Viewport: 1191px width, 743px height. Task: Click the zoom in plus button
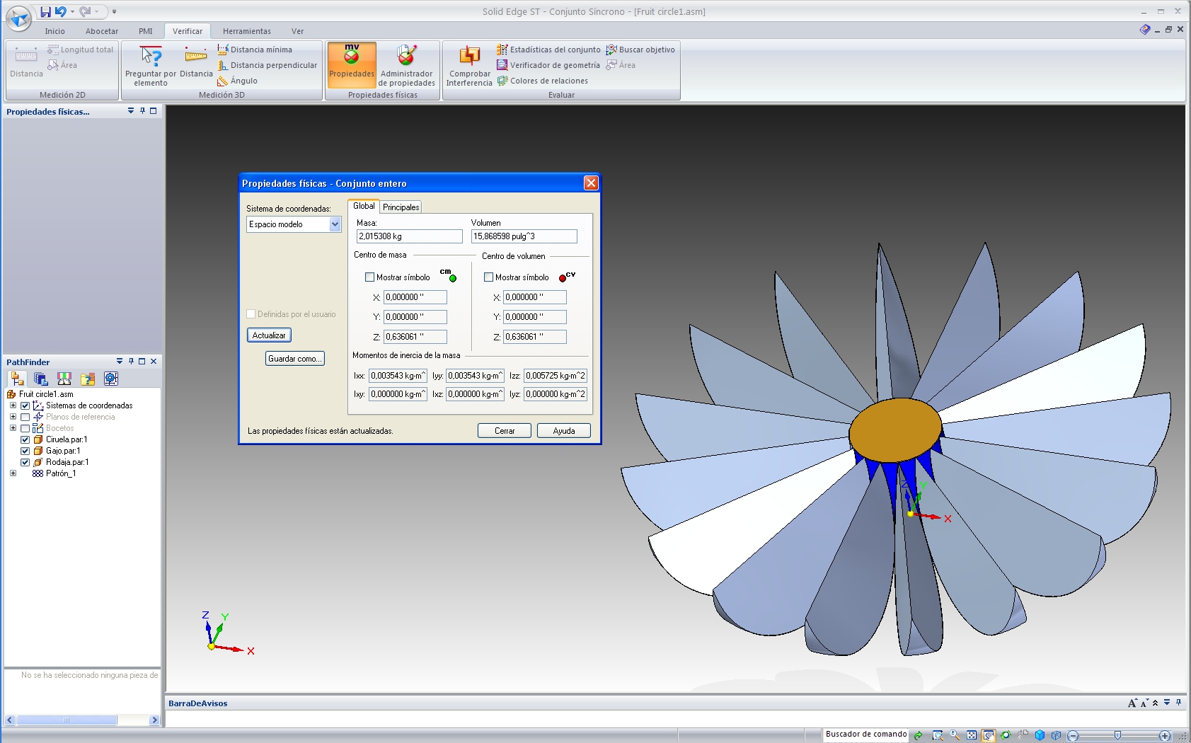[x=1165, y=736]
